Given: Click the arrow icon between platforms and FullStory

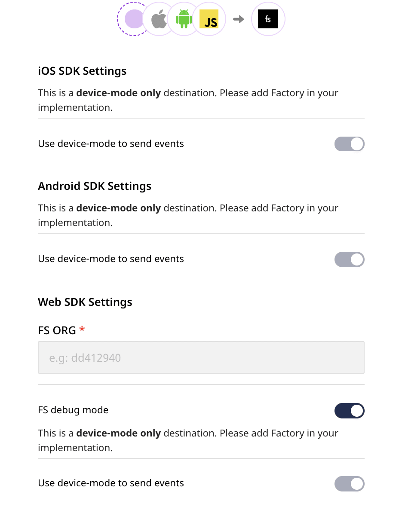Looking at the screenshot, I should (238, 19).
